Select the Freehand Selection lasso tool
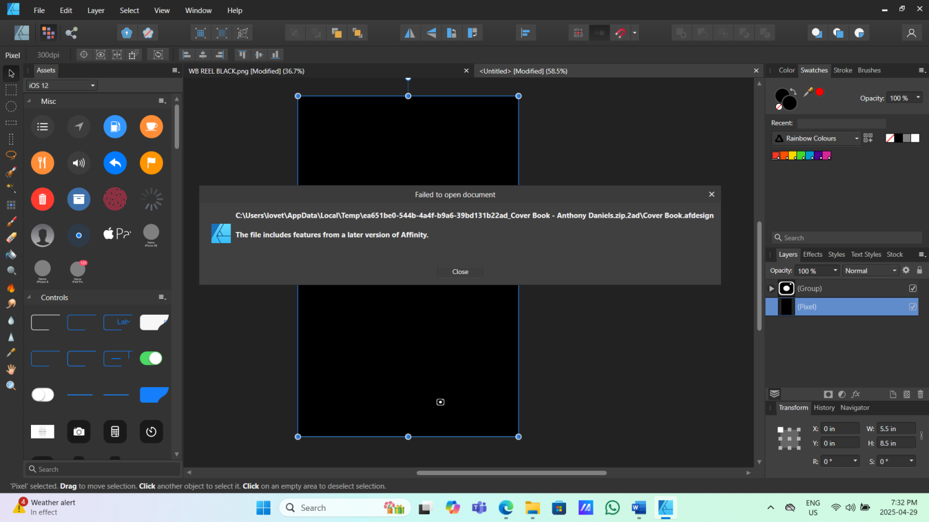Screen dimensions: 929x522 pyautogui.click(x=11, y=155)
